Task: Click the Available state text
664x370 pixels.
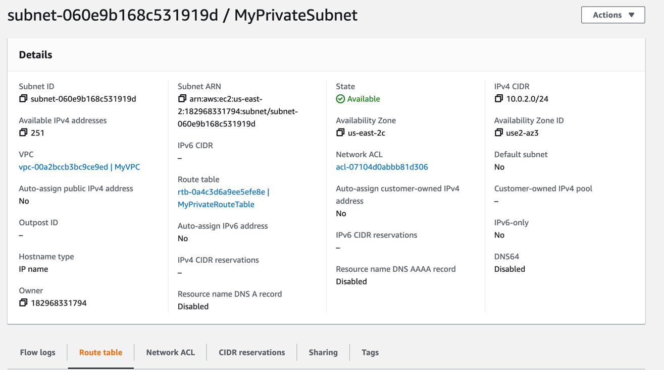Action: point(364,99)
